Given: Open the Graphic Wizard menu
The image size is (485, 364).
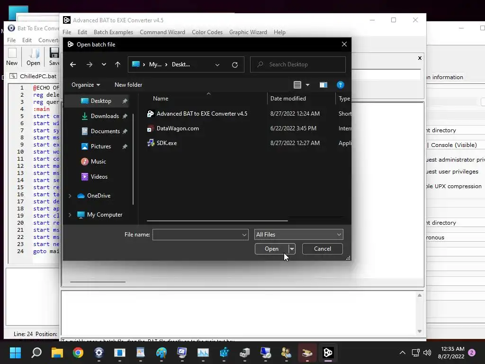Looking at the screenshot, I should 248,32.
